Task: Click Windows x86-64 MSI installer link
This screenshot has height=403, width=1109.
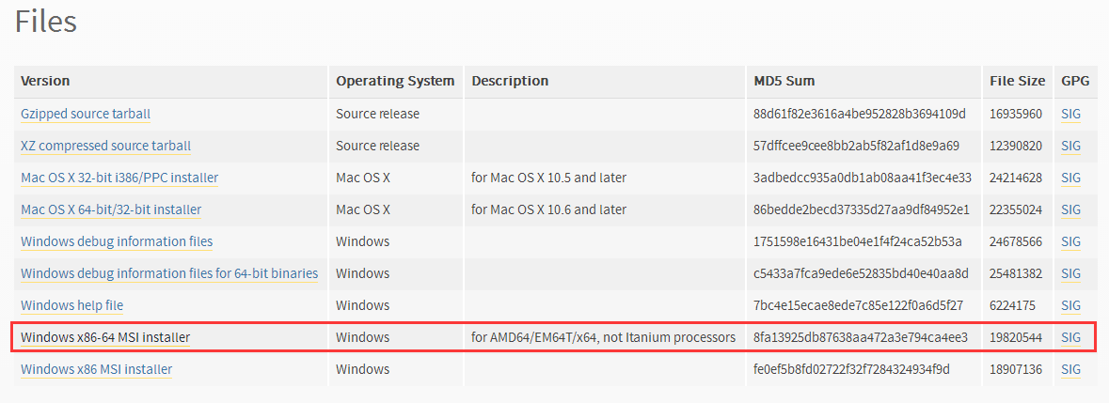Action: 105,337
